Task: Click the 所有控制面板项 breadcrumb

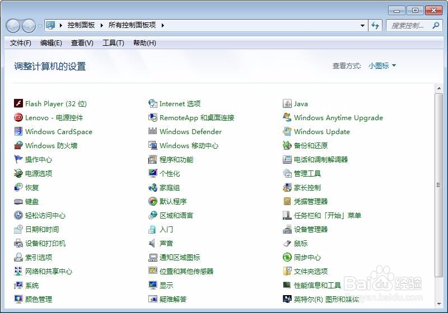Action: coord(132,25)
